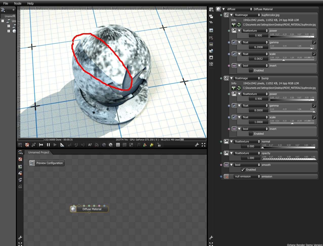
Task: Select the Unnamed Project graph tab
Action: click(x=39, y=152)
